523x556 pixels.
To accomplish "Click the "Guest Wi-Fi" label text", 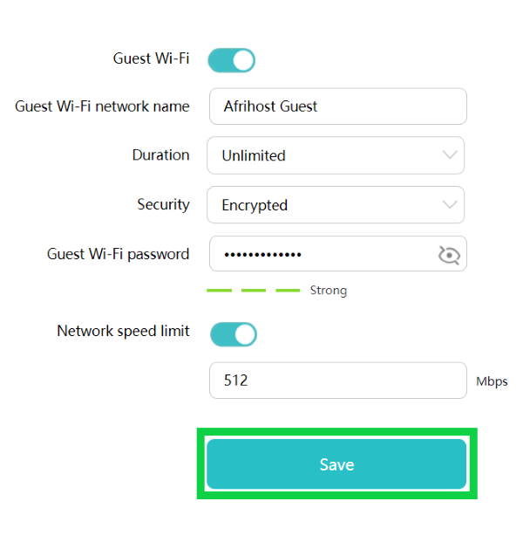I will (x=151, y=58).
